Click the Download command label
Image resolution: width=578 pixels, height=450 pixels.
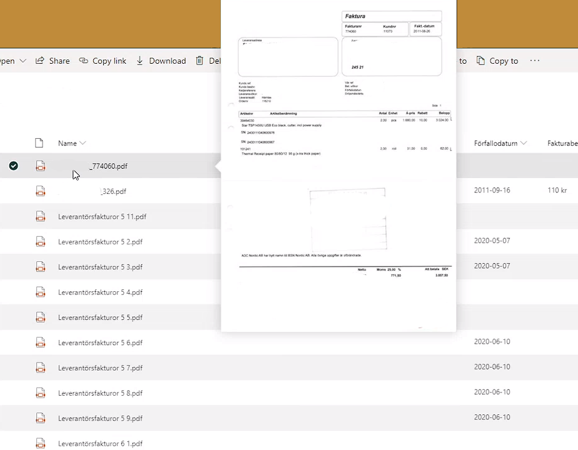pyautogui.click(x=167, y=61)
